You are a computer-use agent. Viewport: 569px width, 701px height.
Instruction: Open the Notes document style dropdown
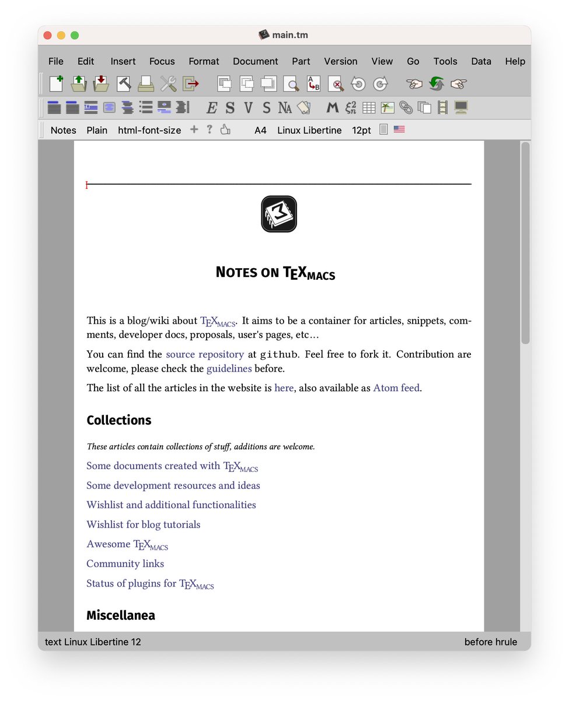click(x=63, y=130)
